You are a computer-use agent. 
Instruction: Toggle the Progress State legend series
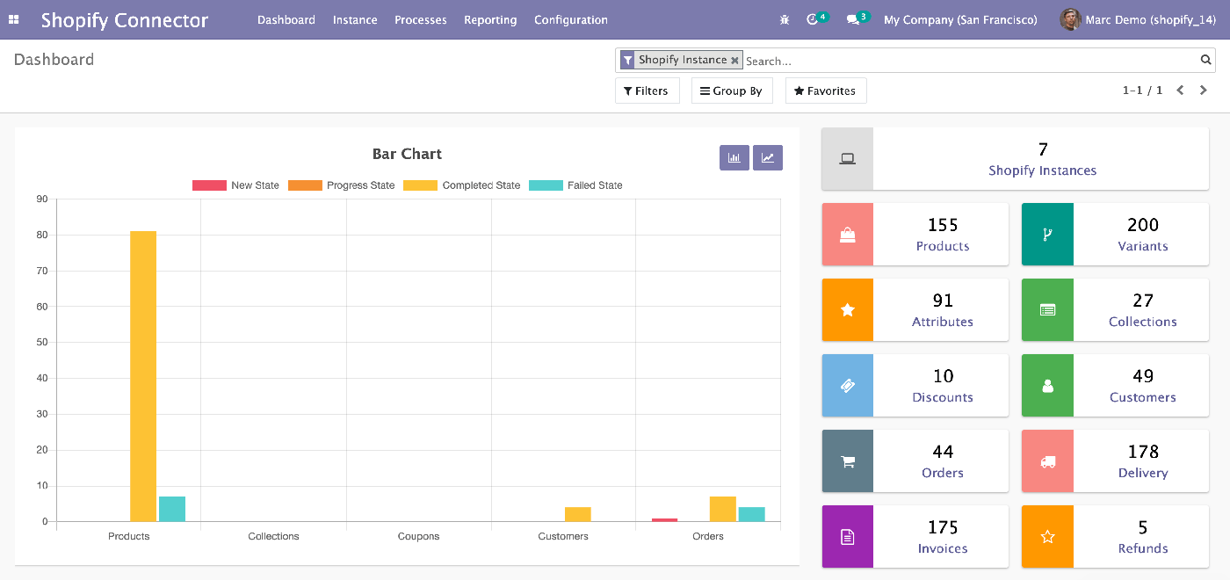click(341, 185)
